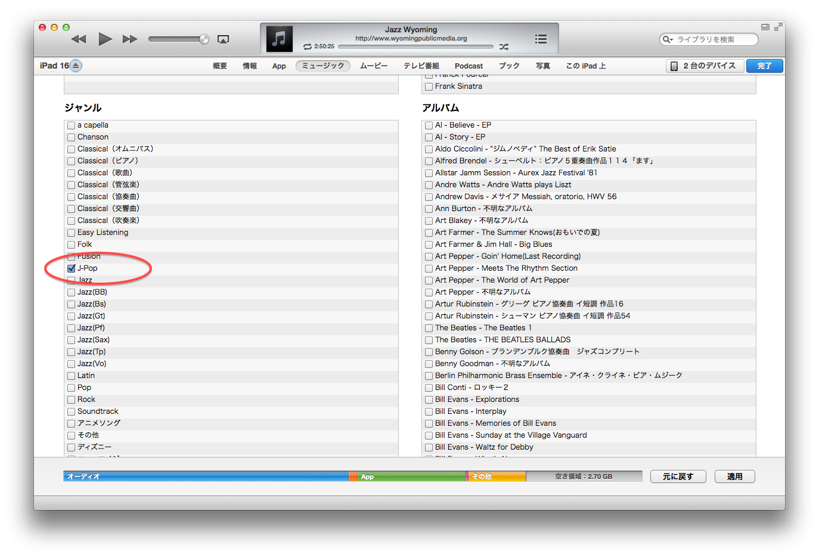Open the 情報 tab
The width and height of the screenshot is (819, 557).
(250, 66)
